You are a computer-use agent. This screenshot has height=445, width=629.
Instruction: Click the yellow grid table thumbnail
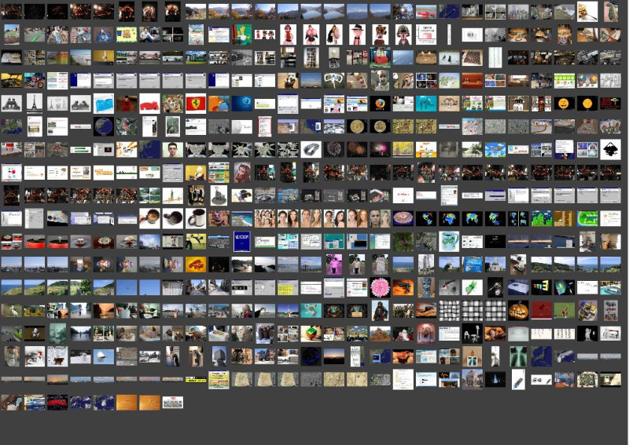coord(288,287)
